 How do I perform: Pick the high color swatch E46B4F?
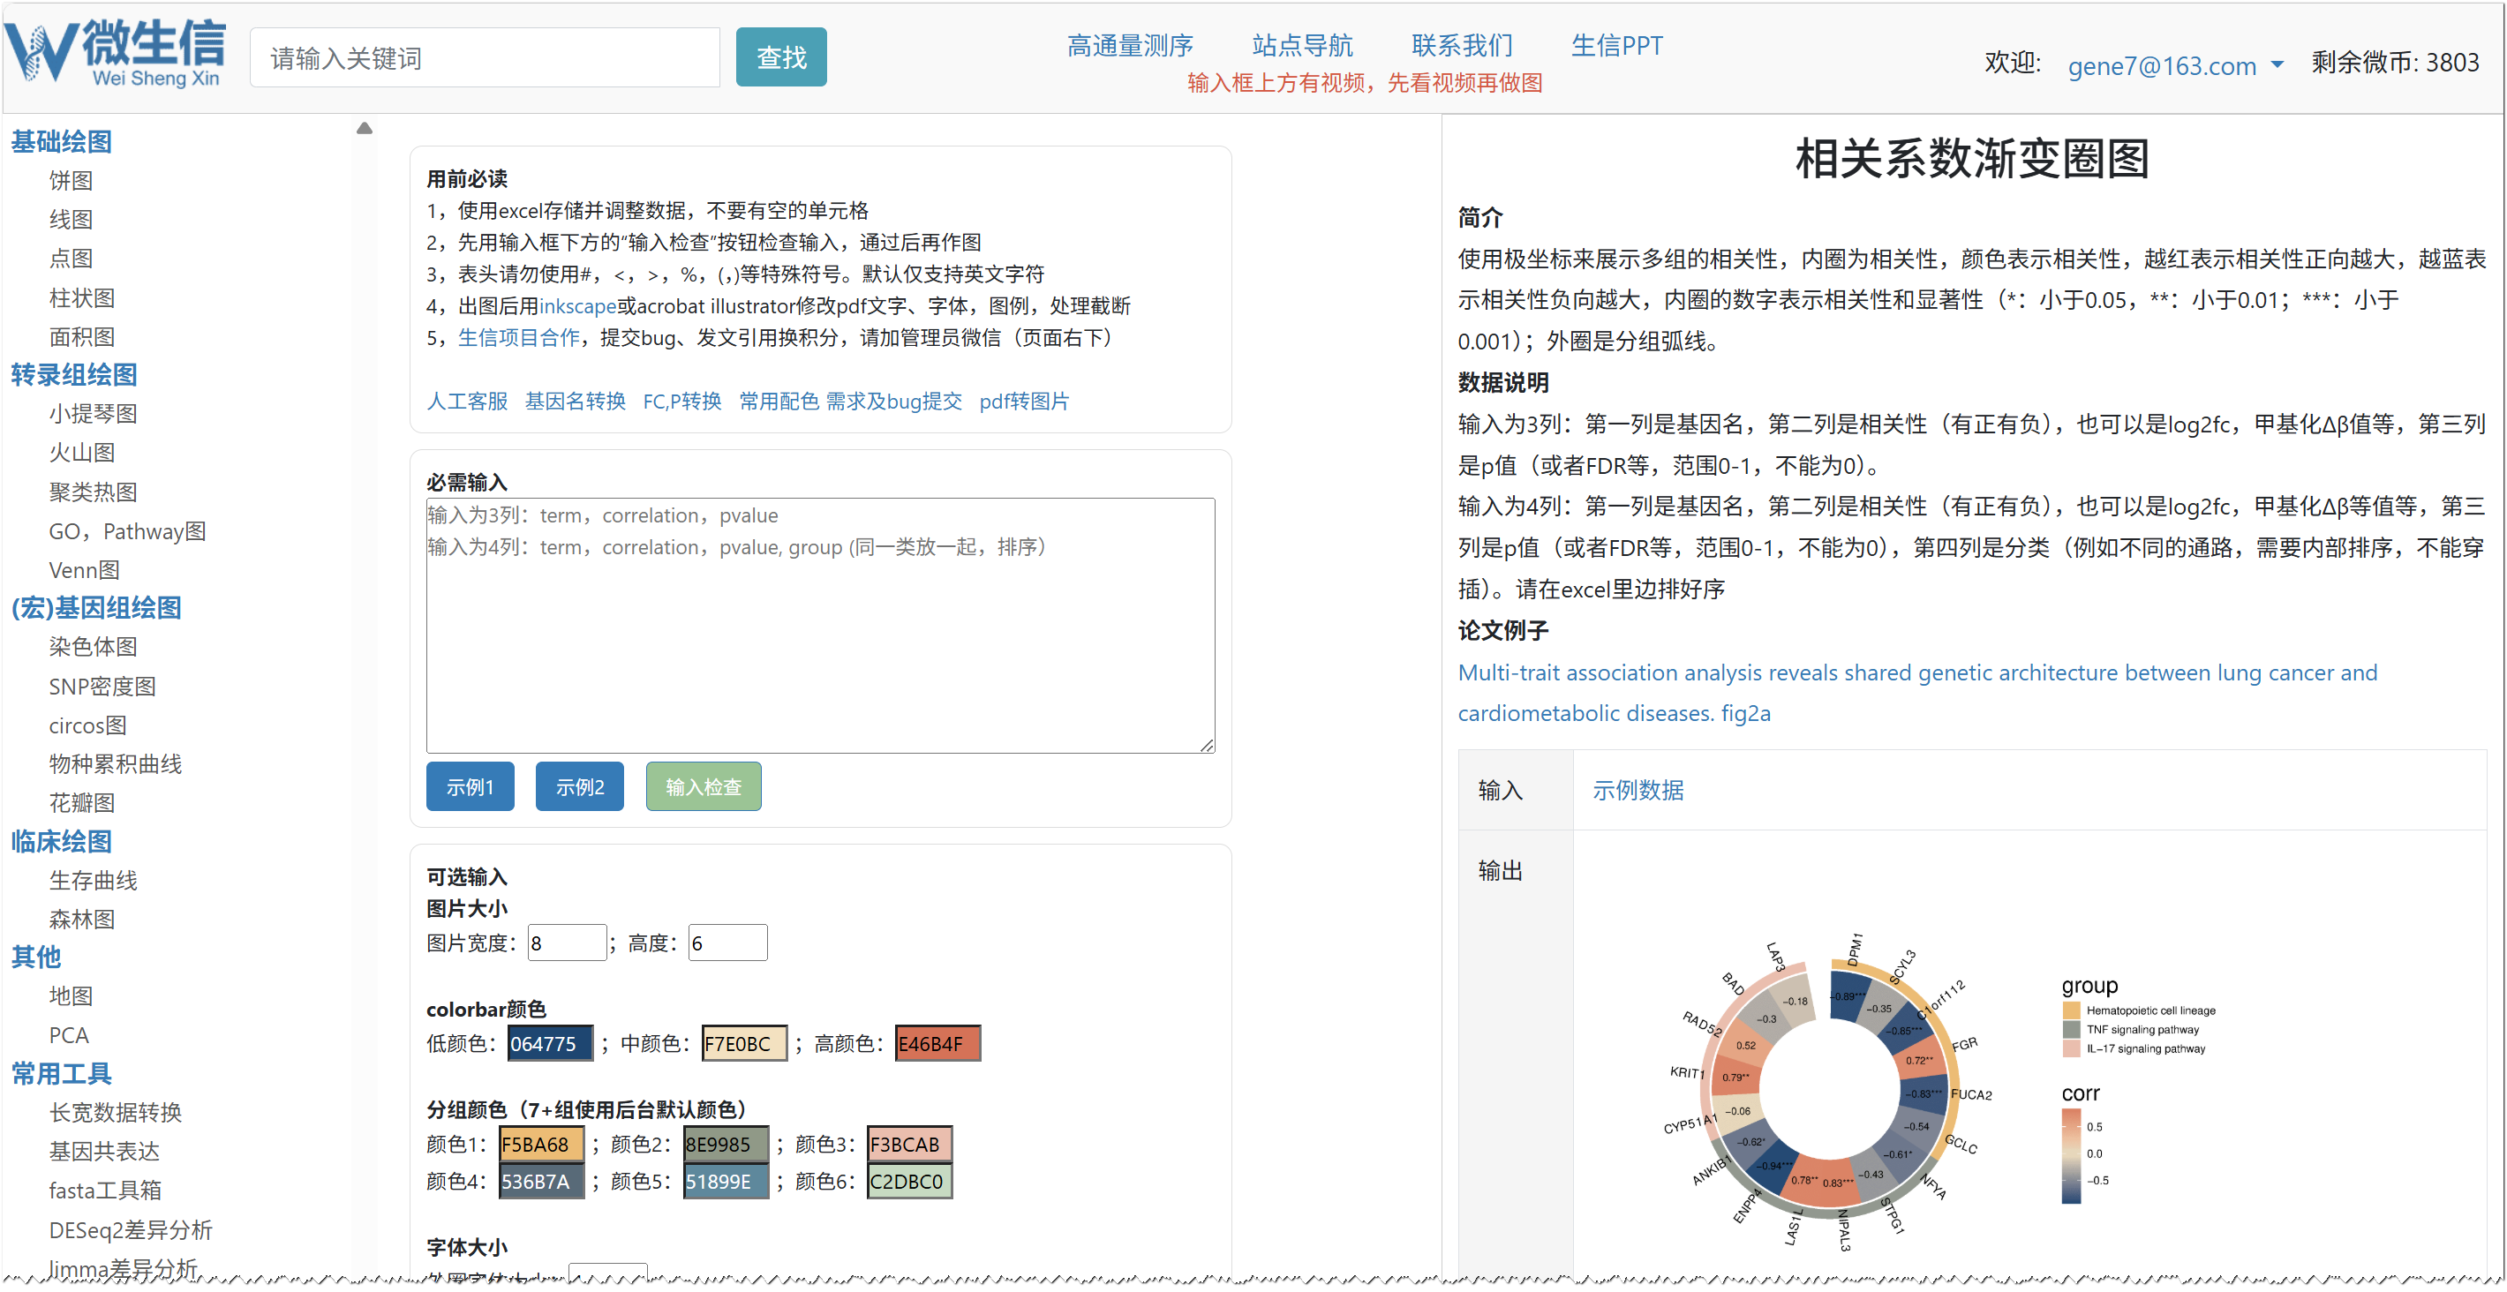pyautogui.click(x=937, y=1044)
